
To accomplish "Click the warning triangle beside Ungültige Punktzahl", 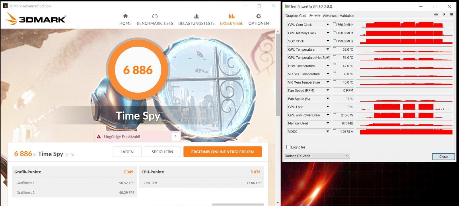I will point(99,137).
